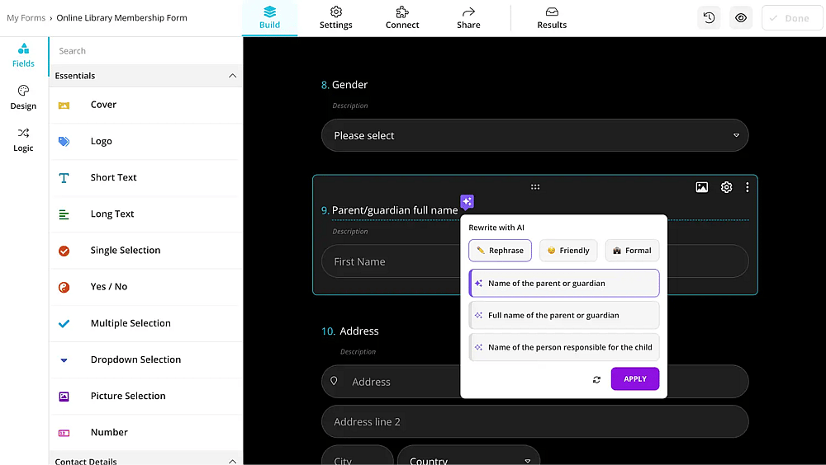Regenerate AI suggestions refresh icon

596,379
